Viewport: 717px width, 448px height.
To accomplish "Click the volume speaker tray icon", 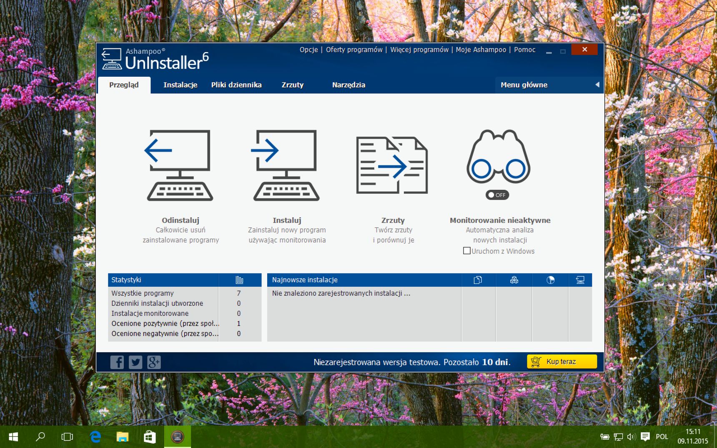I will tap(631, 437).
